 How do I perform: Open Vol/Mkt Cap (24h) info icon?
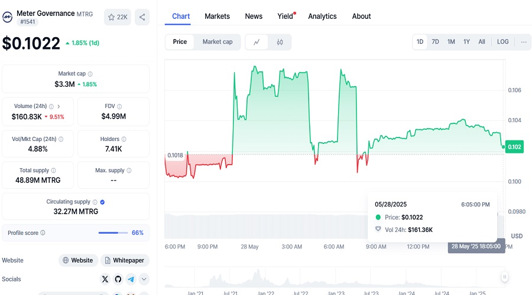[61, 139]
